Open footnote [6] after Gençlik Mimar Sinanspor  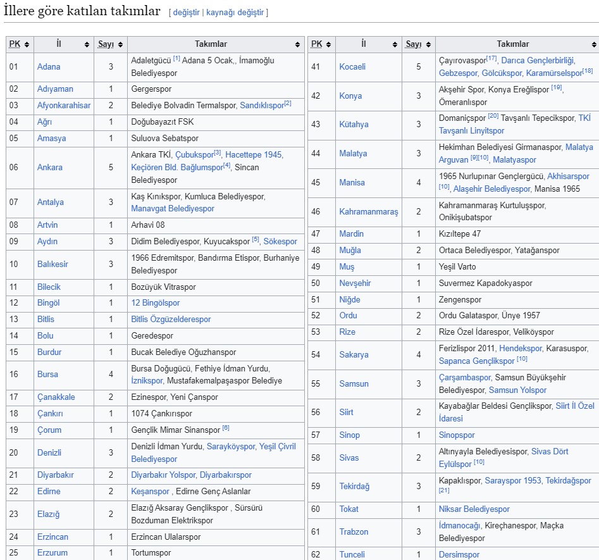pyautogui.click(x=226, y=428)
